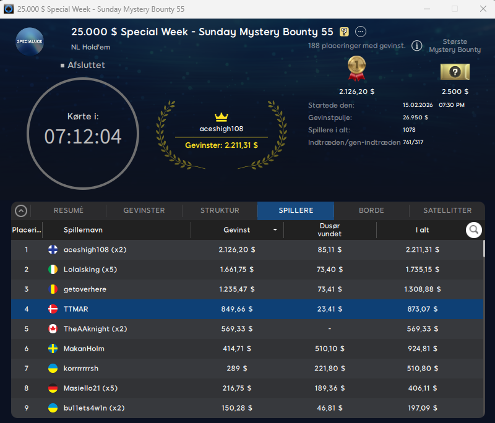Click the gold first place medal icon
Viewport: 495px width, 423px height.
coord(356,68)
